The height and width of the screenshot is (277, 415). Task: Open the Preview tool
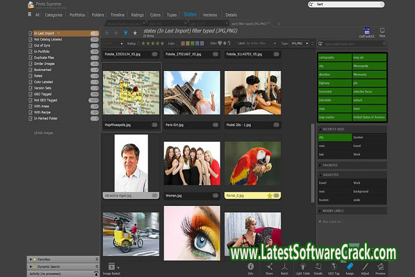(x=380, y=268)
